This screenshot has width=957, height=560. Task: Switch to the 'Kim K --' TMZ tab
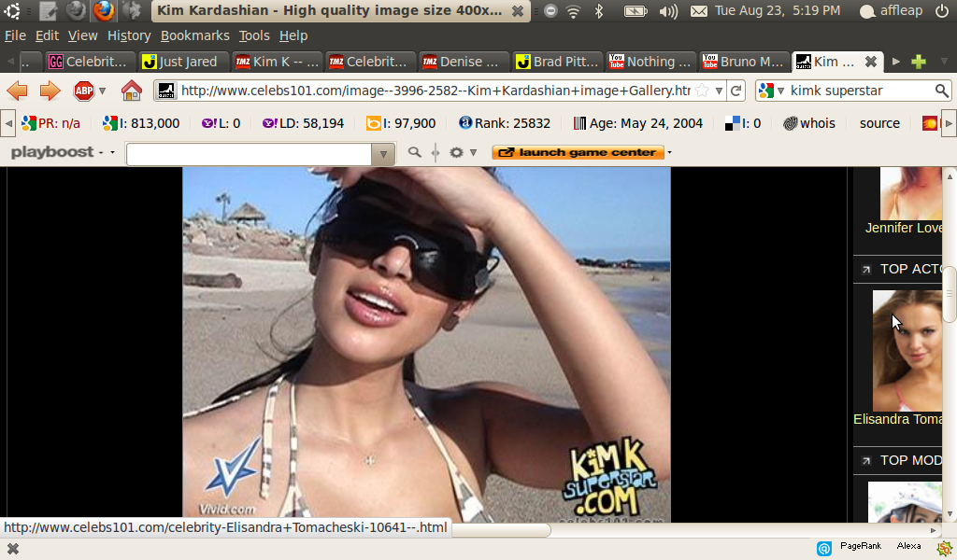(x=277, y=62)
